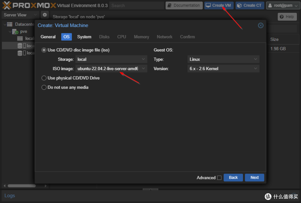301x203 pixels.
Task: Close the Create Virtual Machine dialog
Action: coord(261,26)
